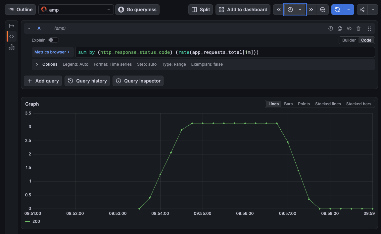Click Type: Range text

point(174,64)
